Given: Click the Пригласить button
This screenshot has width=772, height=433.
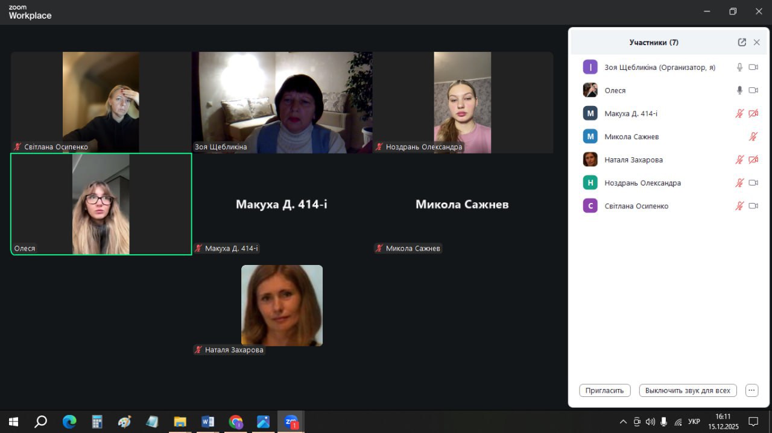Looking at the screenshot, I should pos(604,390).
